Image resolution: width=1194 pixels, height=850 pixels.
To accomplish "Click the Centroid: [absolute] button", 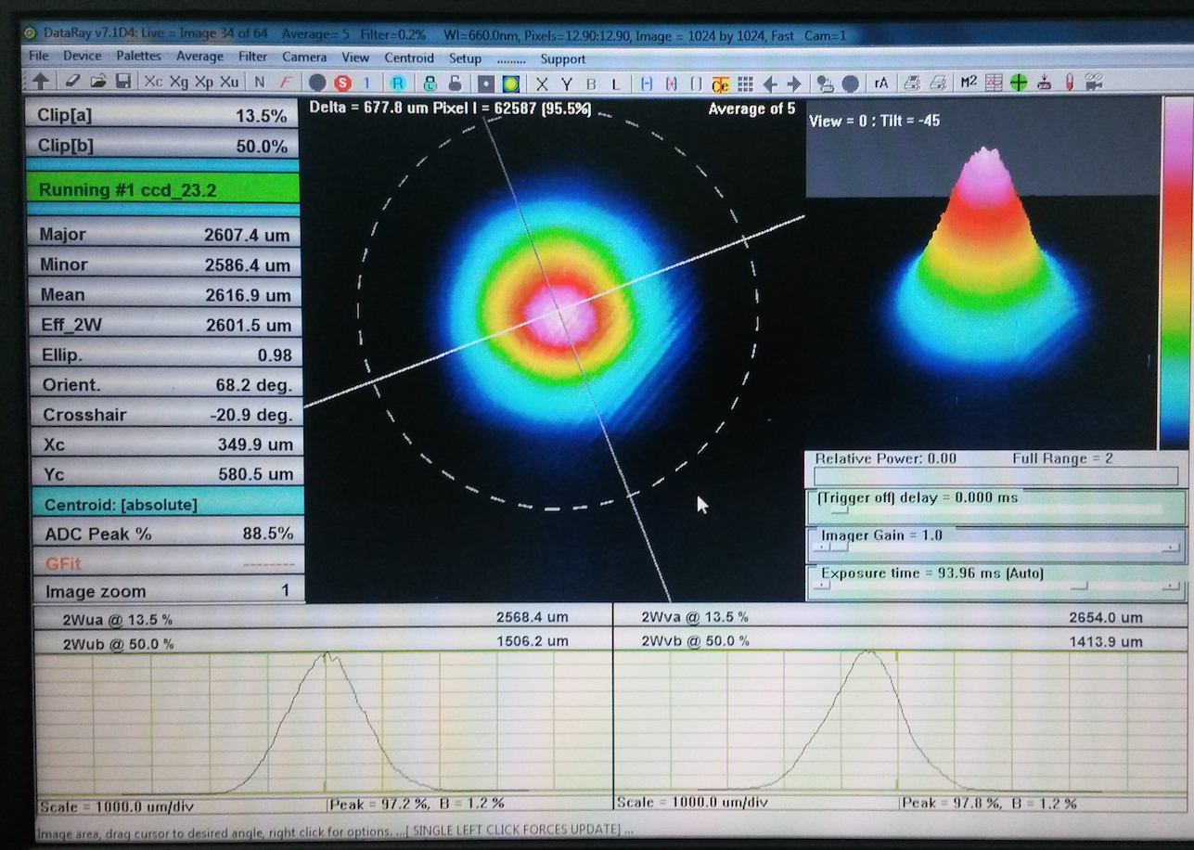I will click(168, 505).
